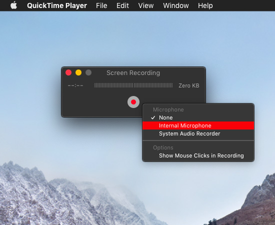
Task: Click the --:-- elapsed time display
Action: (75, 85)
